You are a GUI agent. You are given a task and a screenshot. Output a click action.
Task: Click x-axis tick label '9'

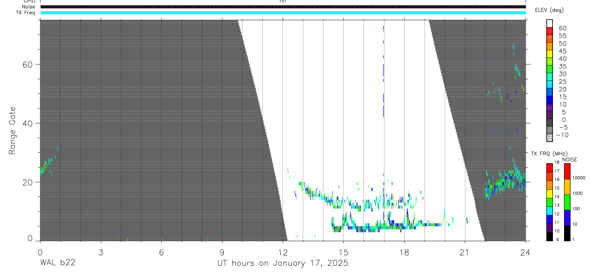222,252
